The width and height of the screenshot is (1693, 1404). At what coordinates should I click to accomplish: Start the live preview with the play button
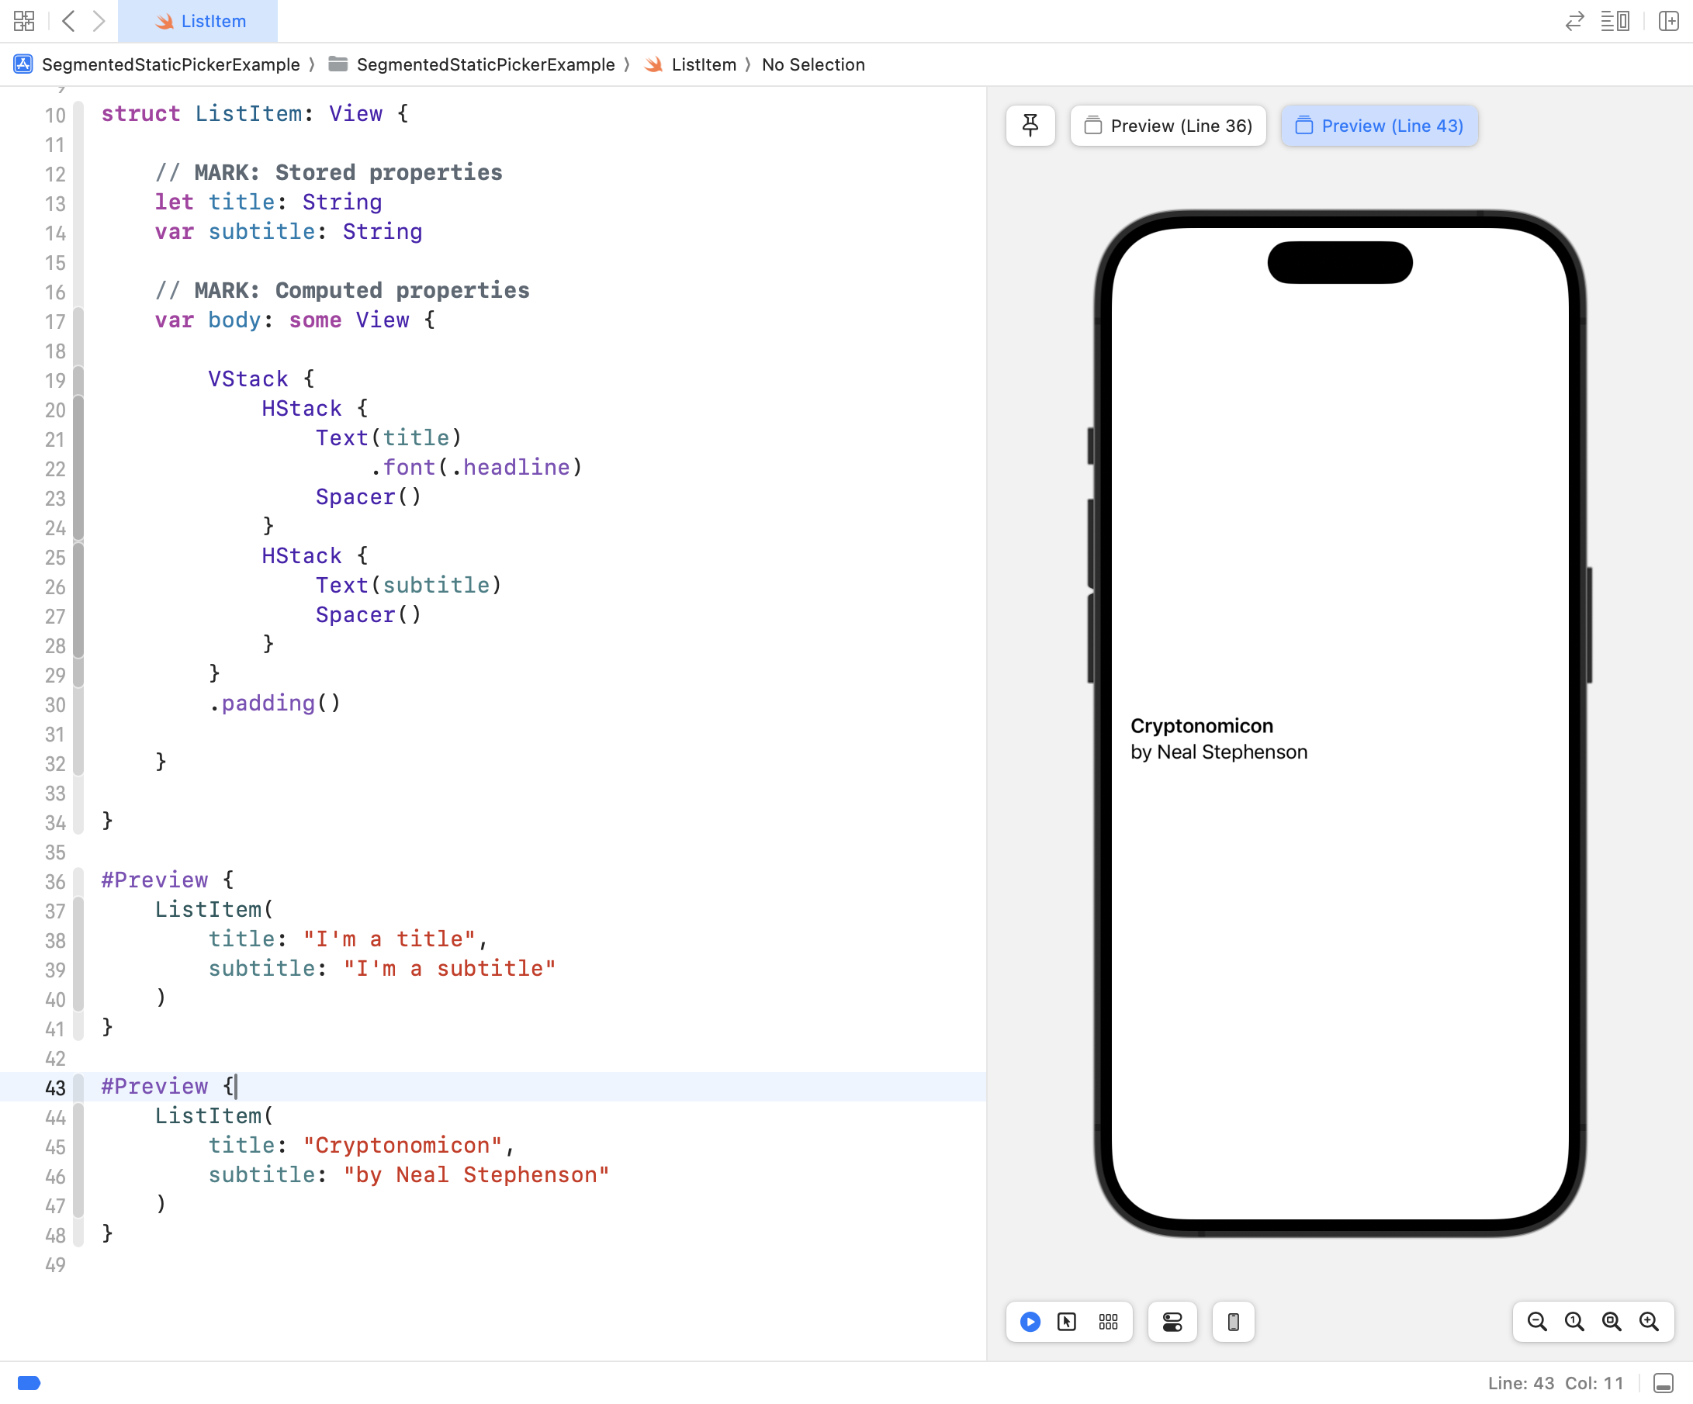pos(1030,1322)
